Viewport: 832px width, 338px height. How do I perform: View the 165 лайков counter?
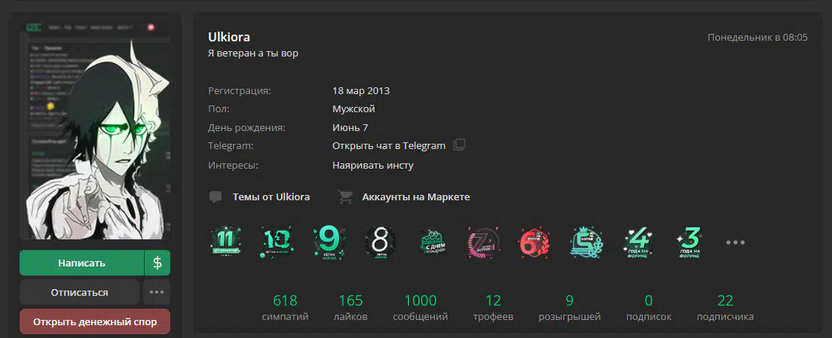(350, 308)
